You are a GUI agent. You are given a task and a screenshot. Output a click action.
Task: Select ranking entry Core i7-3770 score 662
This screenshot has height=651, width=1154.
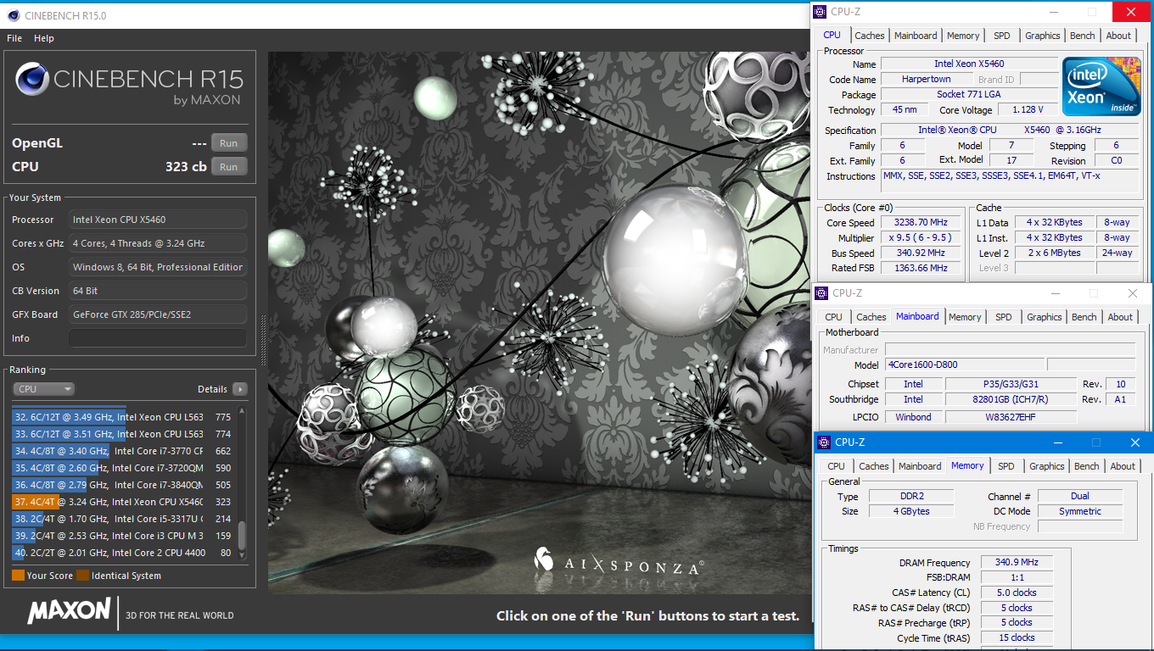[122, 451]
